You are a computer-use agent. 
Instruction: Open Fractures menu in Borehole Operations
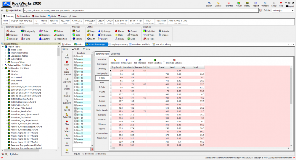click(x=45, y=35)
